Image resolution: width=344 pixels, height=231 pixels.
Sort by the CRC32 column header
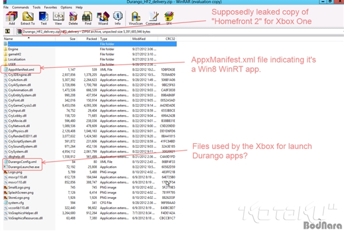click(167, 39)
